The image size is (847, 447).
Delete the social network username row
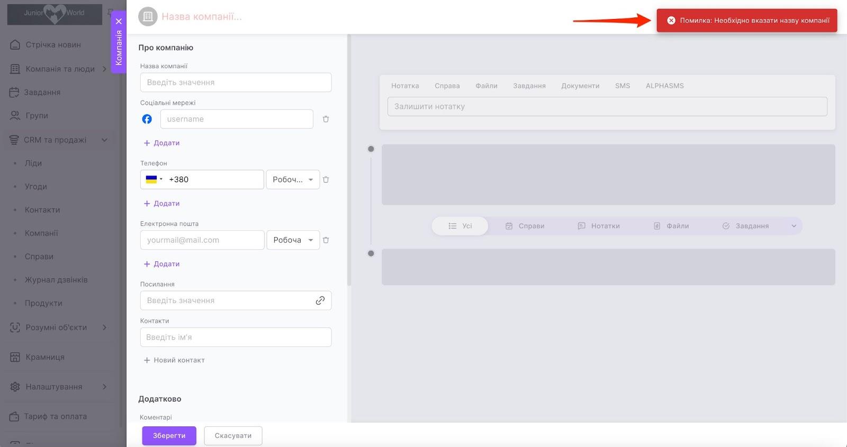(x=326, y=119)
